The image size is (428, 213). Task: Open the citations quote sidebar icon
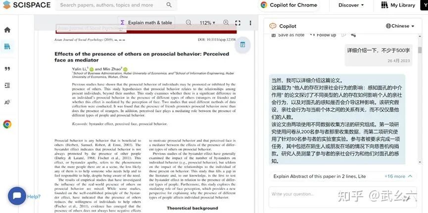coord(7,69)
